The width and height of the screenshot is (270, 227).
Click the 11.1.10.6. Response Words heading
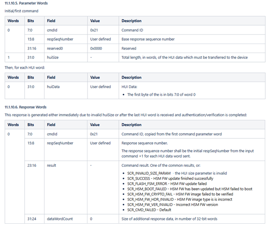26,107
